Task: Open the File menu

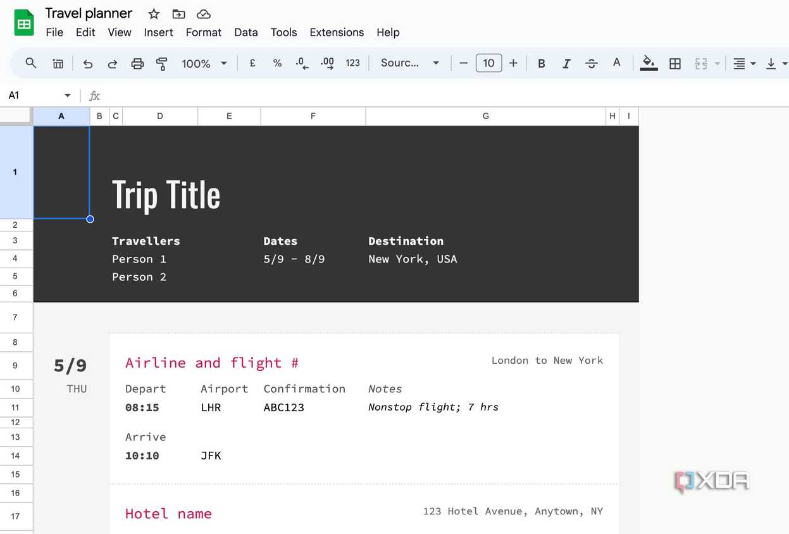Action: coord(54,32)
